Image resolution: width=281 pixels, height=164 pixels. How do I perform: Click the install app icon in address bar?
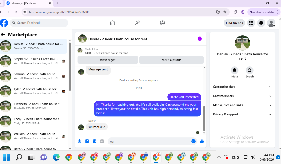(218, 12)
